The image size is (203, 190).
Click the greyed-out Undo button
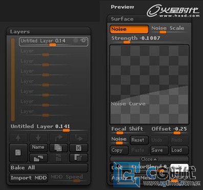tap(159, 140)
